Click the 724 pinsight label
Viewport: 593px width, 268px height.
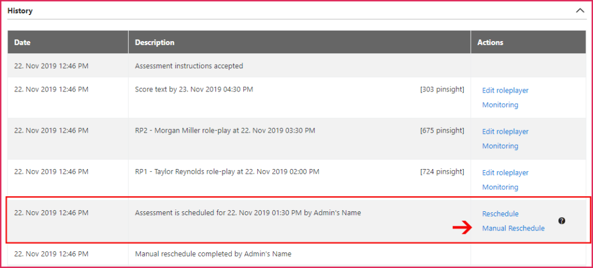(442, 171)
